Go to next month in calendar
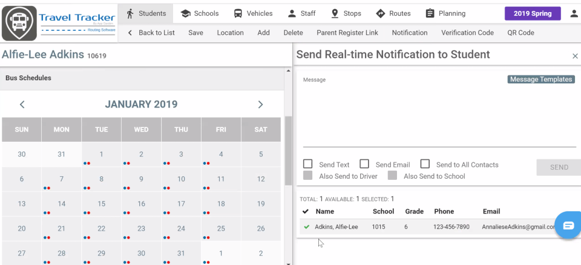Viewport: 581px width, 265px height. 260,104
